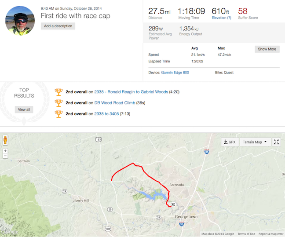View all top results
The width and height of the screenshot is (285, 237).
pyautogui.click(x=24, y=109)
